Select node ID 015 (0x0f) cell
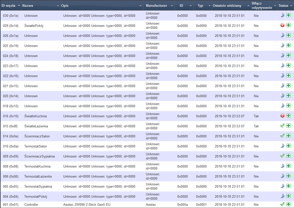This screenshot has height=208, width=294. (10, 126)
